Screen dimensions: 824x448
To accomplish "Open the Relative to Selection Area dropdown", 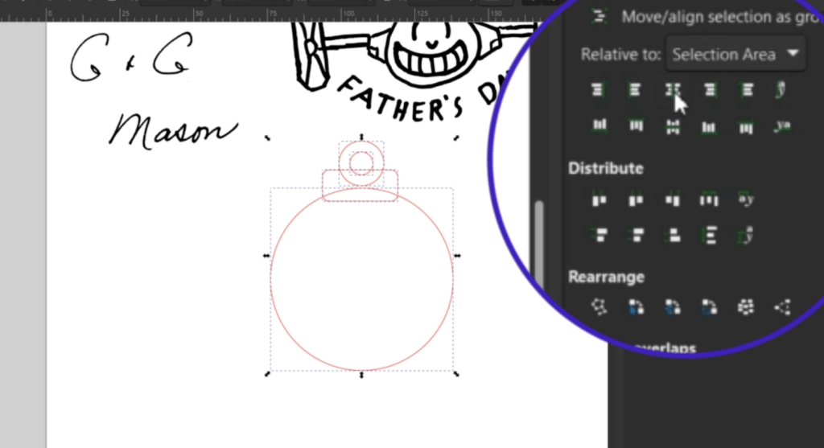I will 735,55.
